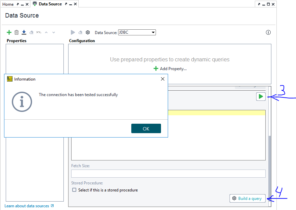The width and height of the screenshot is (296, 210).
Task: Click the configuration settings gear icon
Action: point(88,32)
